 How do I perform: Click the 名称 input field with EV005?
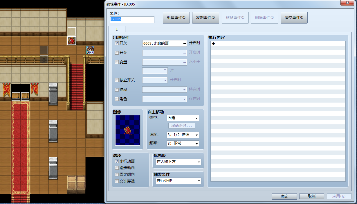point(132,19)
